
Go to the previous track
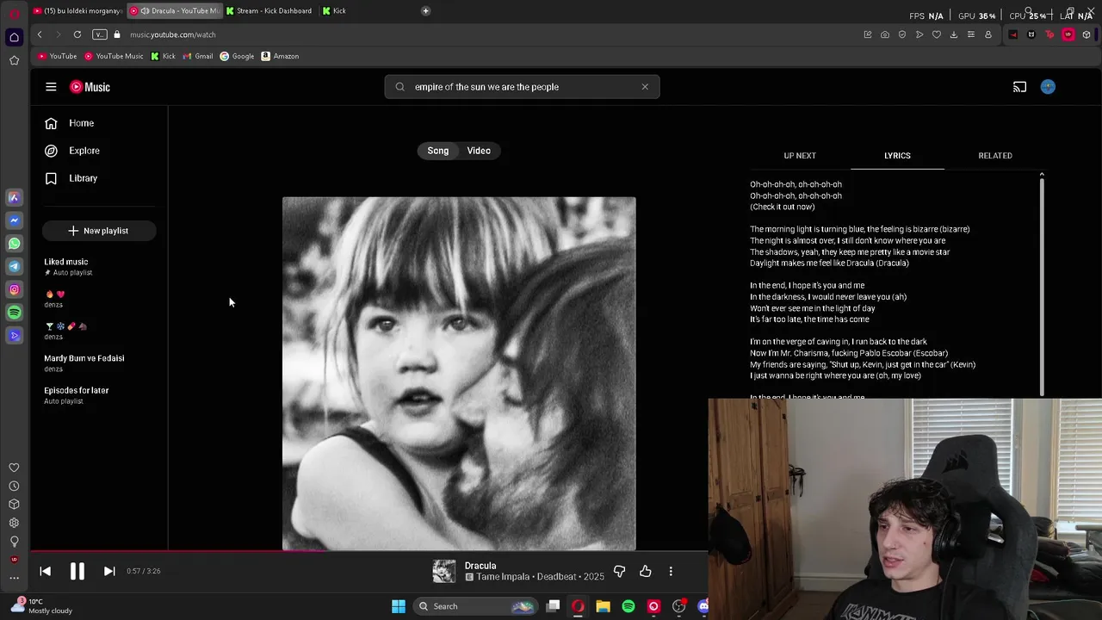pos(46,571)
